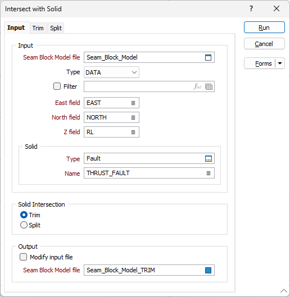The height and width of the screenshot is (297, 290).
Task: Enable the Filter checkbox
Action: tap(57, 86)
